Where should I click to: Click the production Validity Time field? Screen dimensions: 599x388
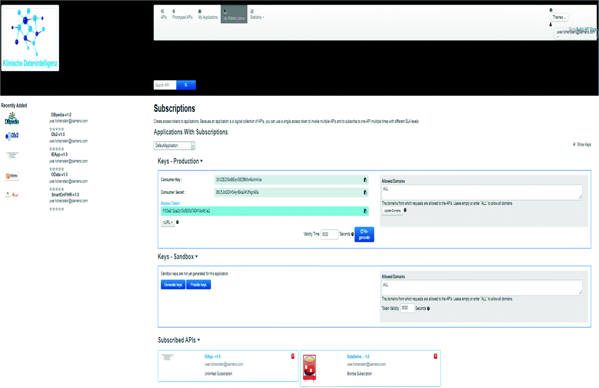[329, 234]
